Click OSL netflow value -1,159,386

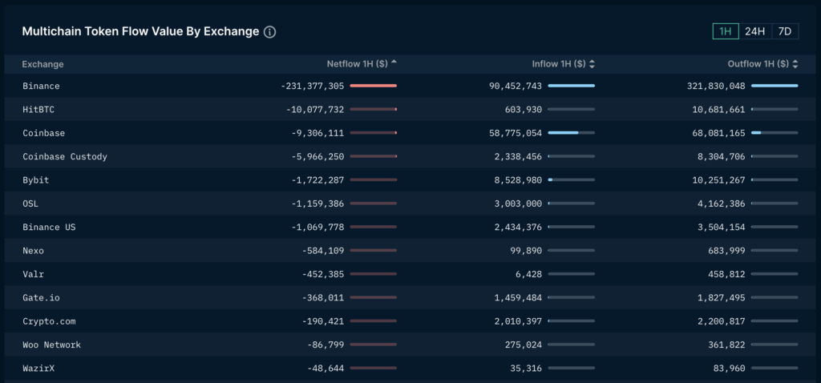pos(317,204)
